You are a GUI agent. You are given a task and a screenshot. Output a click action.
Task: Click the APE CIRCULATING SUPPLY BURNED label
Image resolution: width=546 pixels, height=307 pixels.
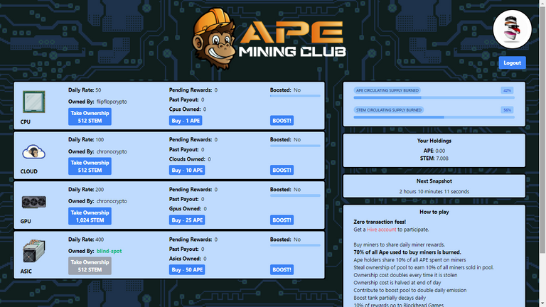387,90
